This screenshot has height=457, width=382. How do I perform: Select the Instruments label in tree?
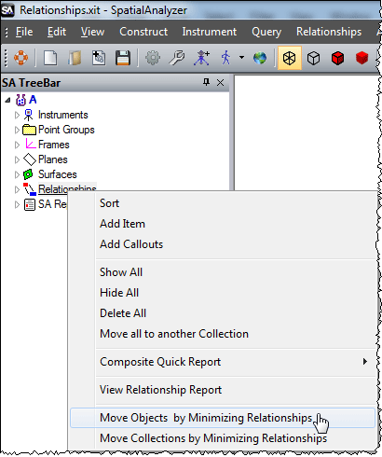63,115
